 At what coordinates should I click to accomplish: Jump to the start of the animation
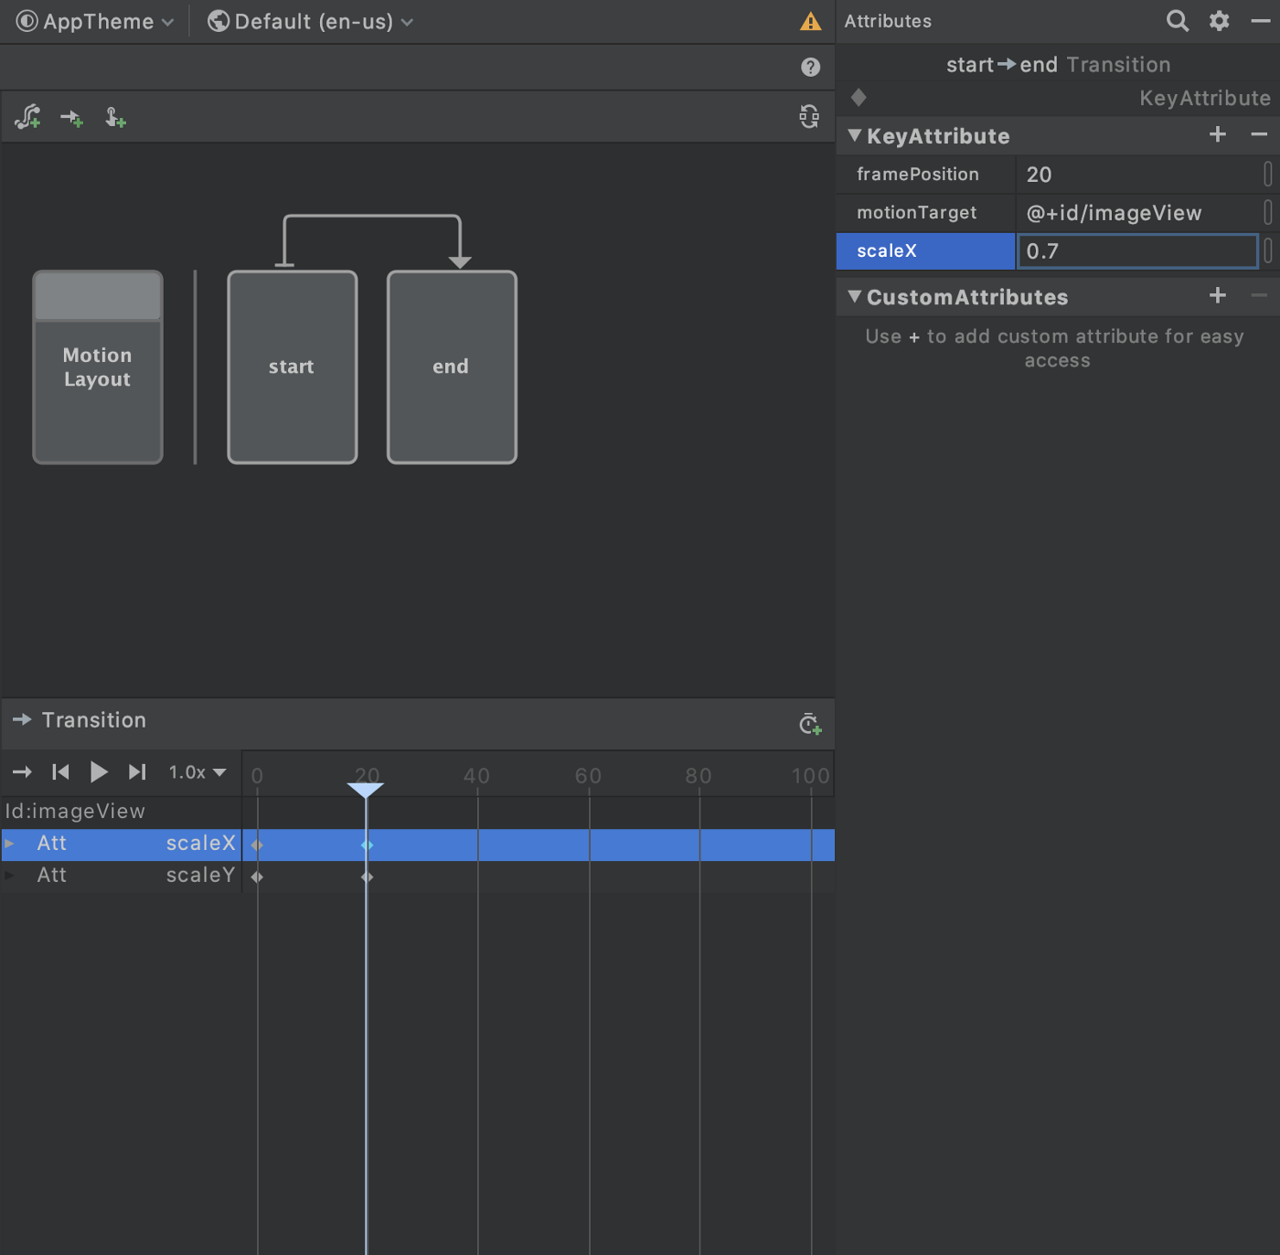point(60,772)
